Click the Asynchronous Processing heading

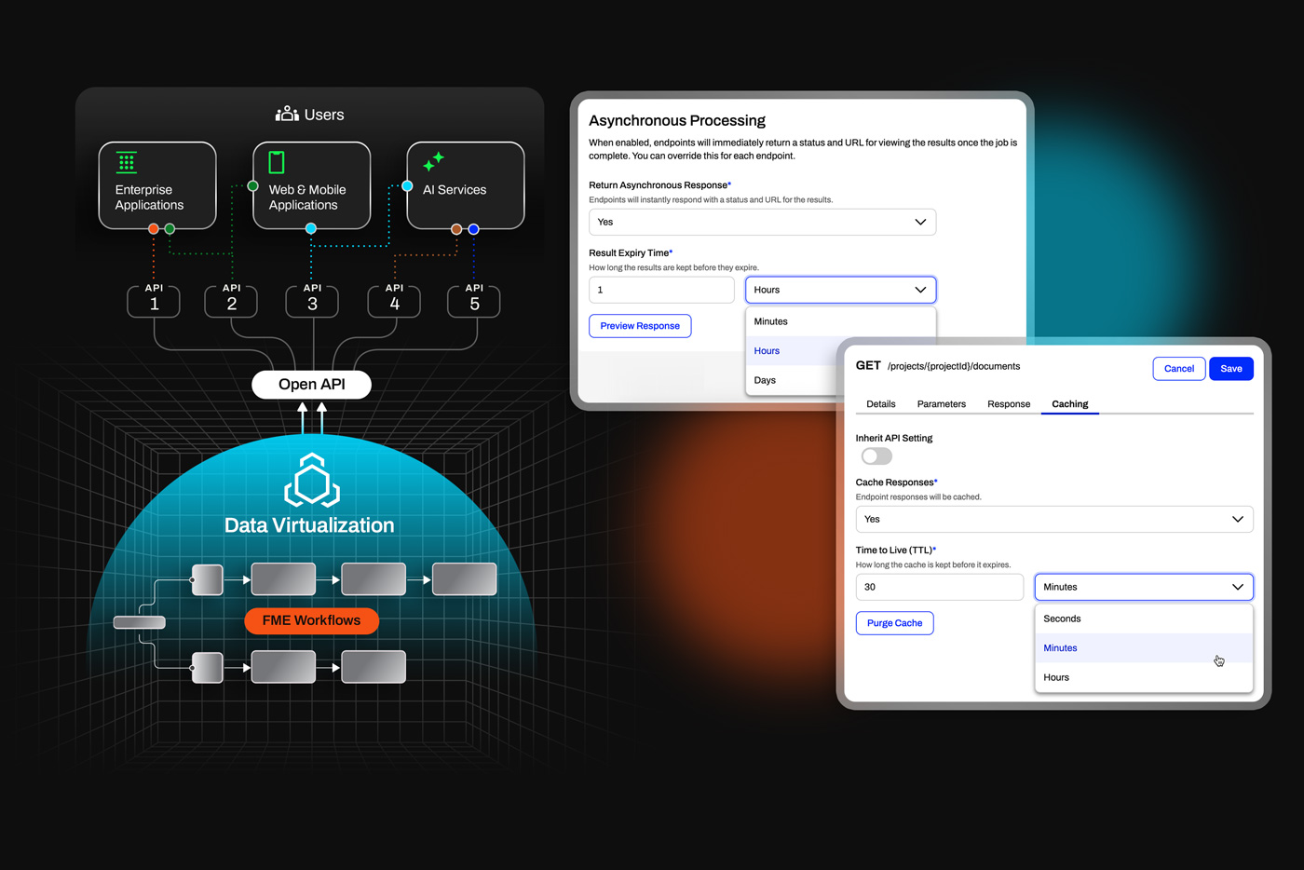(x=677, y=120)
